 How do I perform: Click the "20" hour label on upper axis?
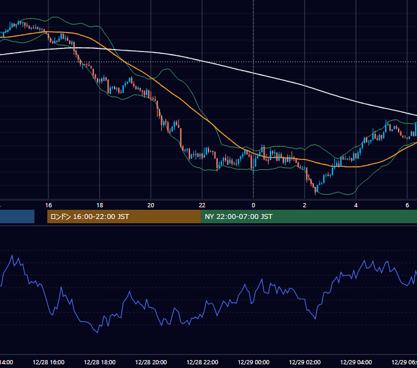pos(151,205)
